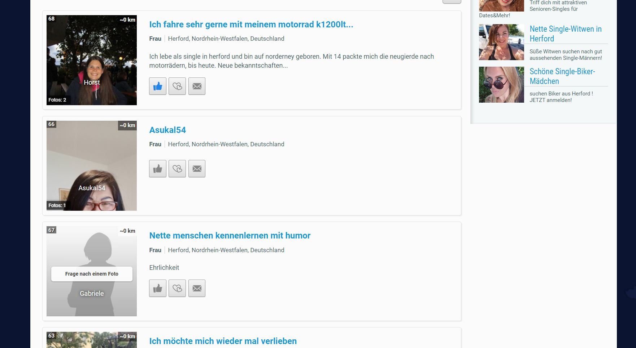Viewport: 636px width, 348px height.
Task: Send hearts flirt to Gabriele
Action: (x=177, y=288)
